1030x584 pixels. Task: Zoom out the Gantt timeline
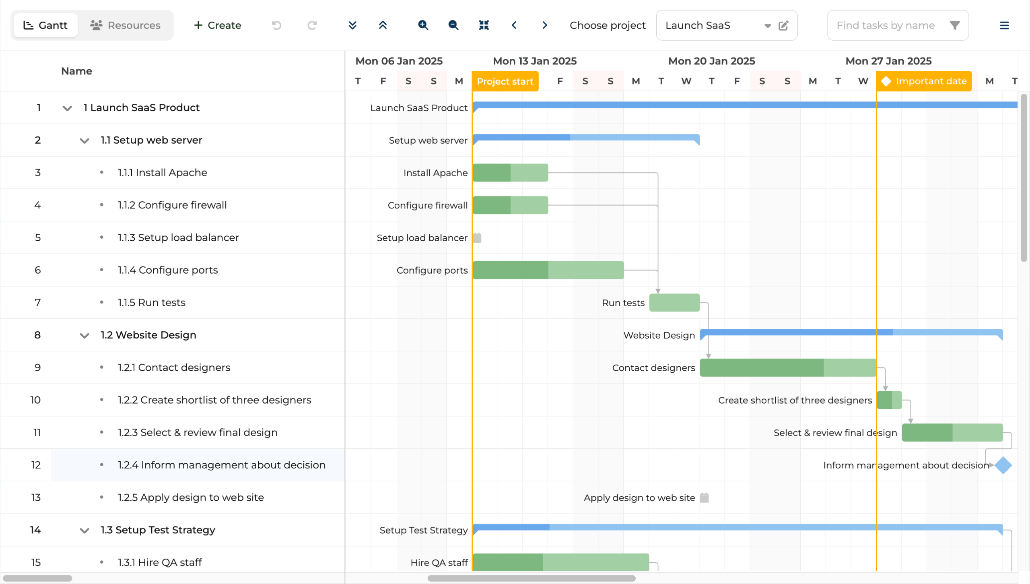pos(453,25)
